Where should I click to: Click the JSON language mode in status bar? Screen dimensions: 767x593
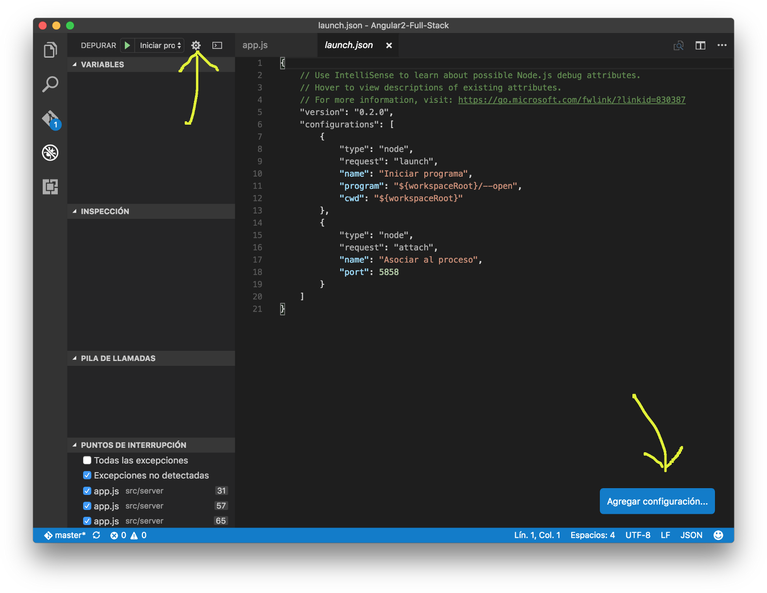point(691,535)
